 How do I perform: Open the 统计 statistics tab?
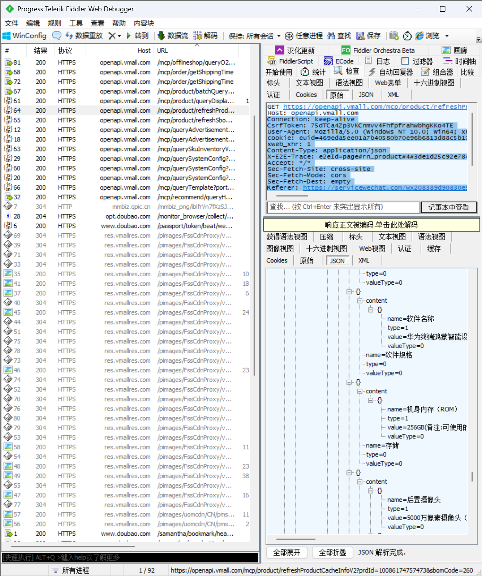313,72
